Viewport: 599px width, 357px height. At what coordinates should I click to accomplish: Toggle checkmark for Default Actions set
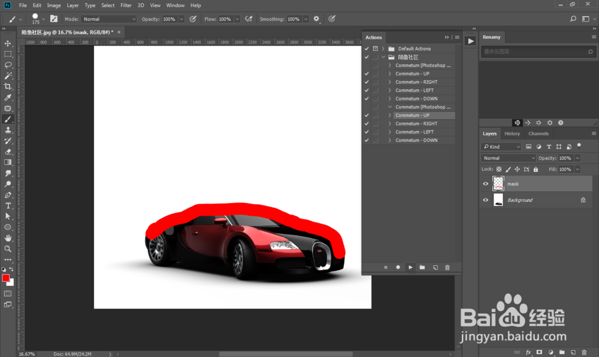tap(367, 49)
